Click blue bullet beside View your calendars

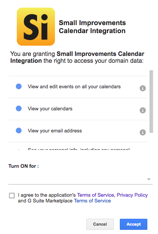(19, 108)
